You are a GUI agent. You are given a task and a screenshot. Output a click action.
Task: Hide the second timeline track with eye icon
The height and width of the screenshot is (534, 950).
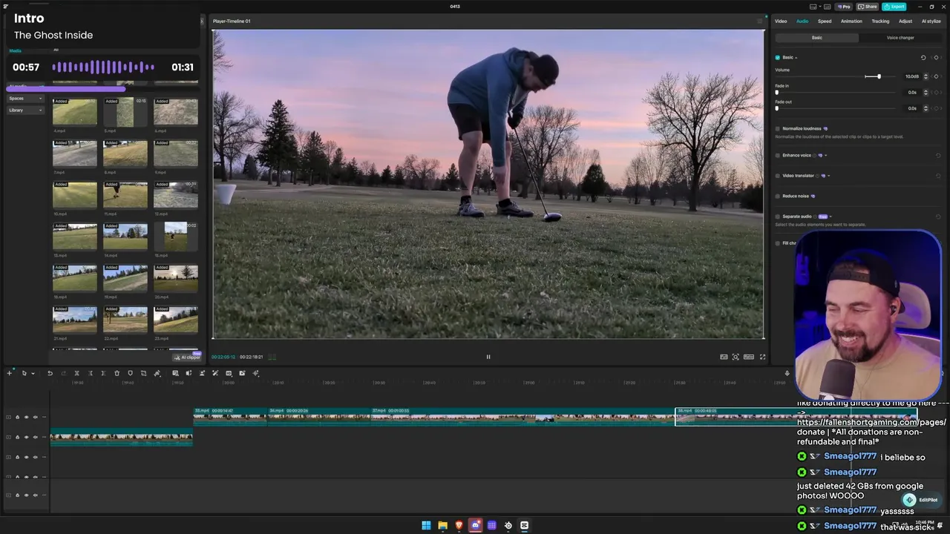(x=26, y=437)
